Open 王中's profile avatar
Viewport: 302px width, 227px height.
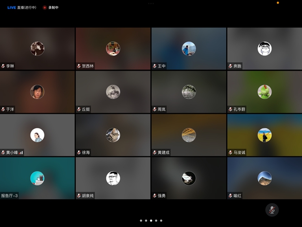point(189,49)
